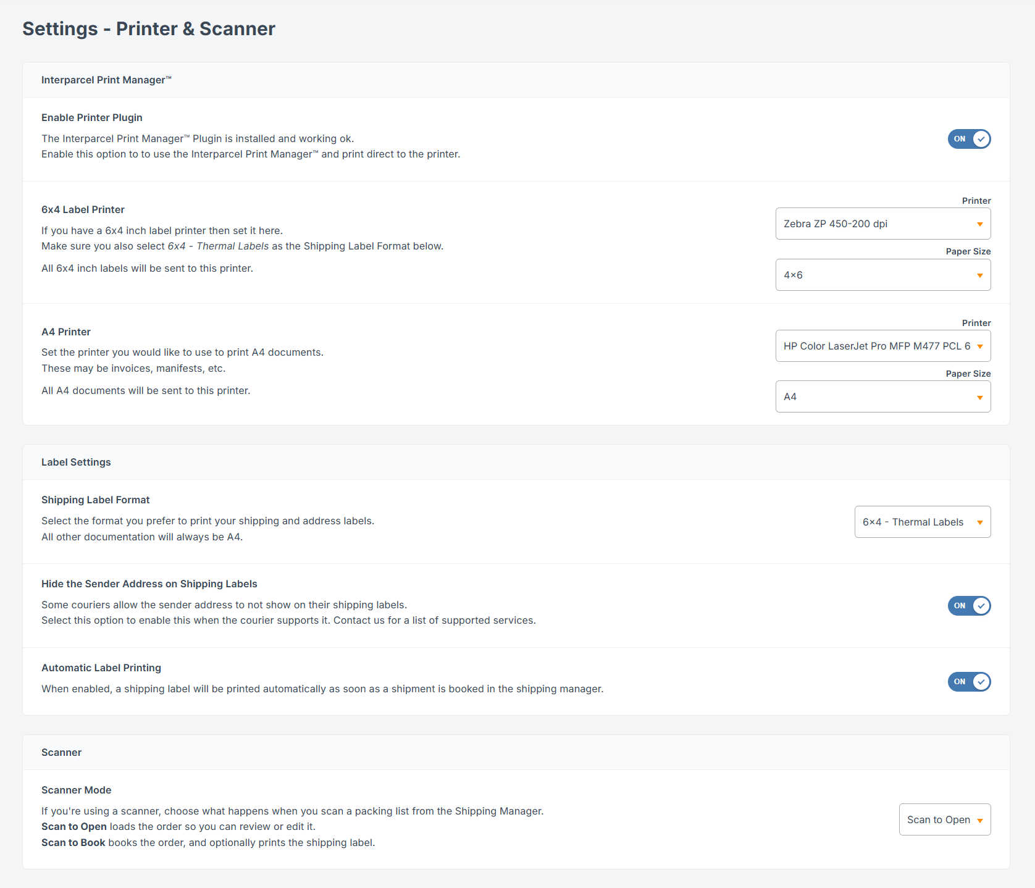
Task: Click the Automatic Label Printing heading
Action: [x=101, y=668]
